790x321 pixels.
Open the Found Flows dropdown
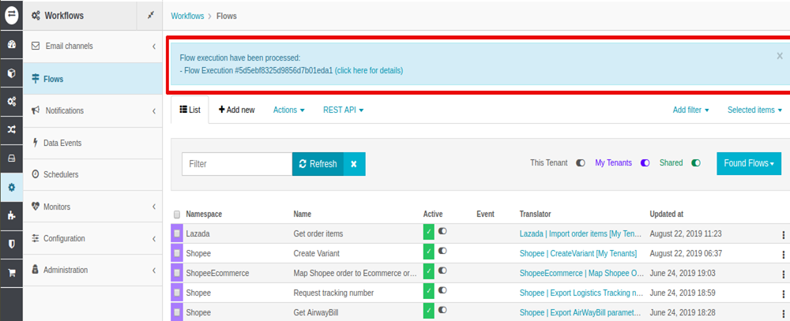[x=749, y=163]
